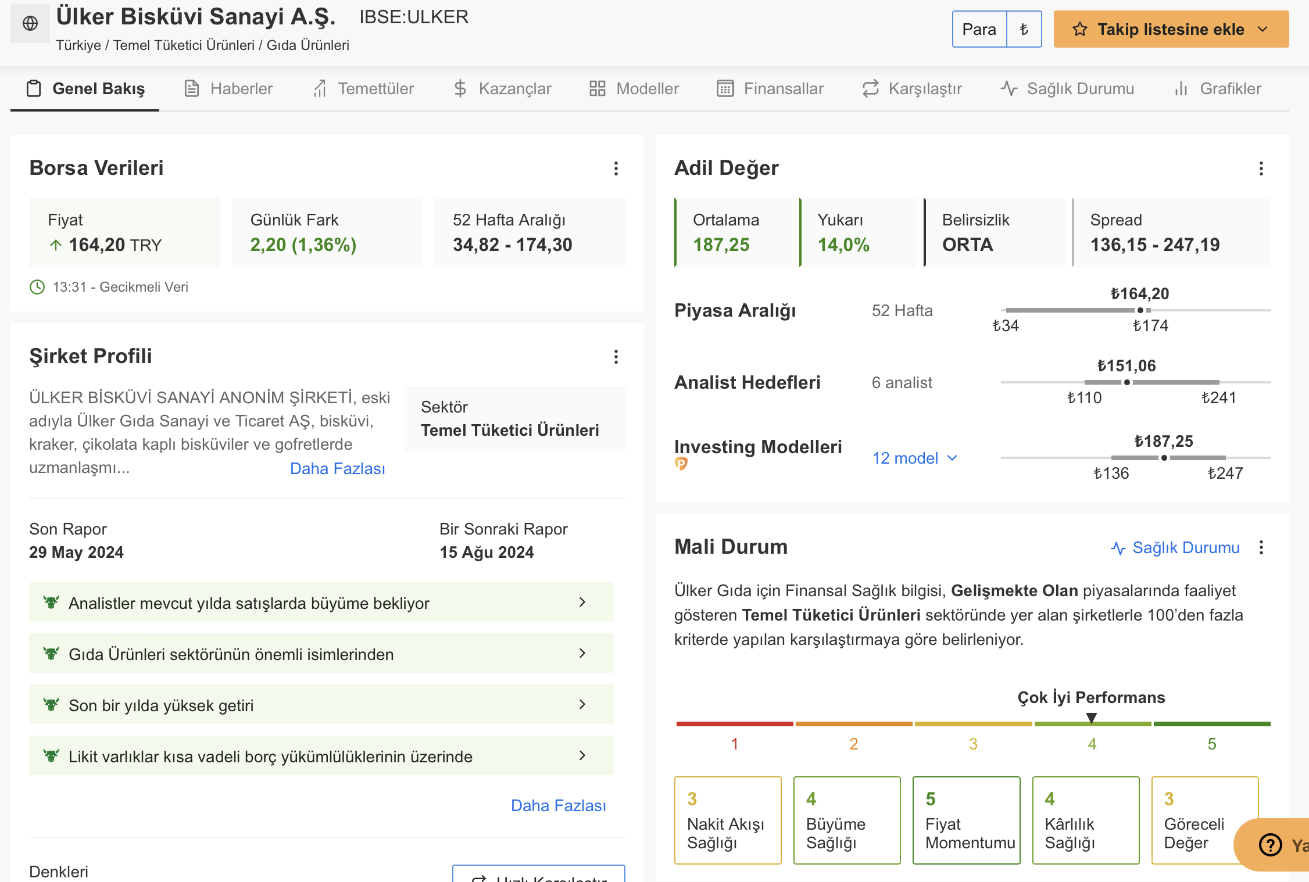
Task: Click the star icon on watchlist button
Action: 1080,29
